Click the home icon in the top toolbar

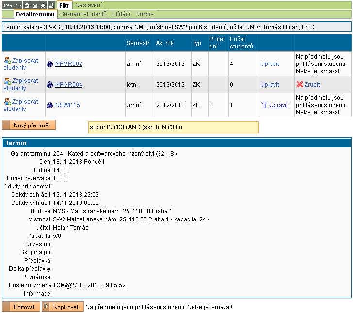(x=27, y=5)
